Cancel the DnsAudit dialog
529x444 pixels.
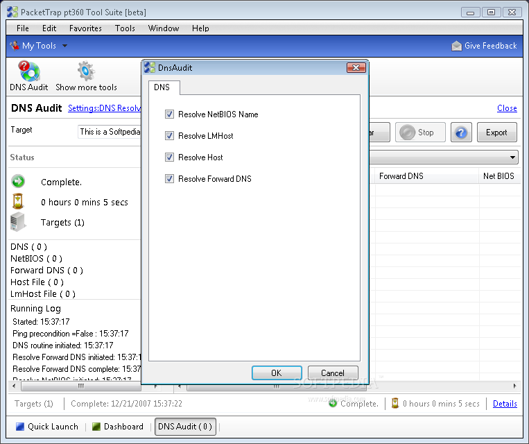point(333,373)
